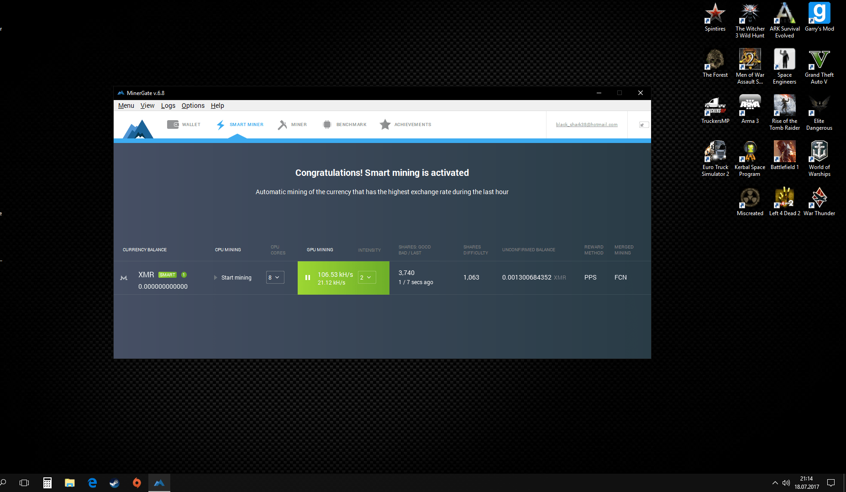Click the MinerGate mountain logo

pyautogui.click(x=138, y=129)
